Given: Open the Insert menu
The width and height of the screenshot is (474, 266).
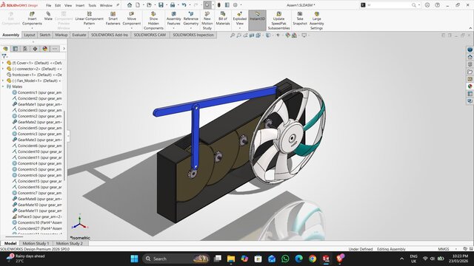Looking at the screenshot, I should (80, 5).
